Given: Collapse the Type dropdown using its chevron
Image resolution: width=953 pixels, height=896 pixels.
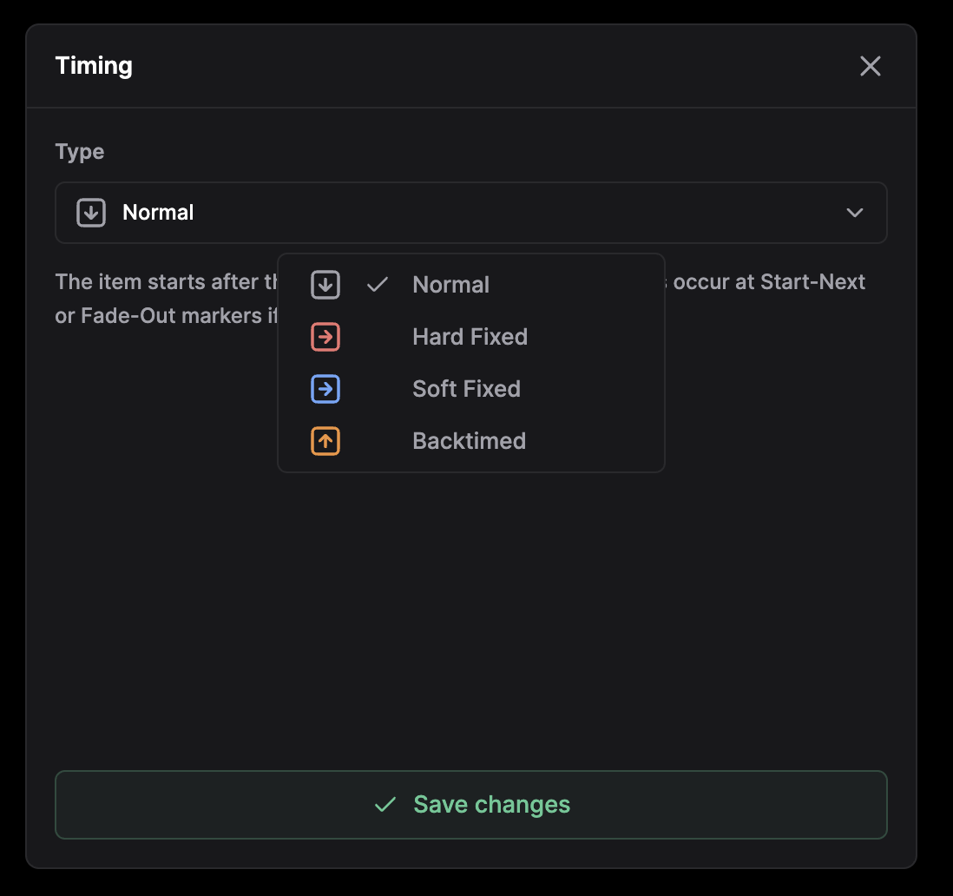Looking at the screenshot, I should (855, 213).
